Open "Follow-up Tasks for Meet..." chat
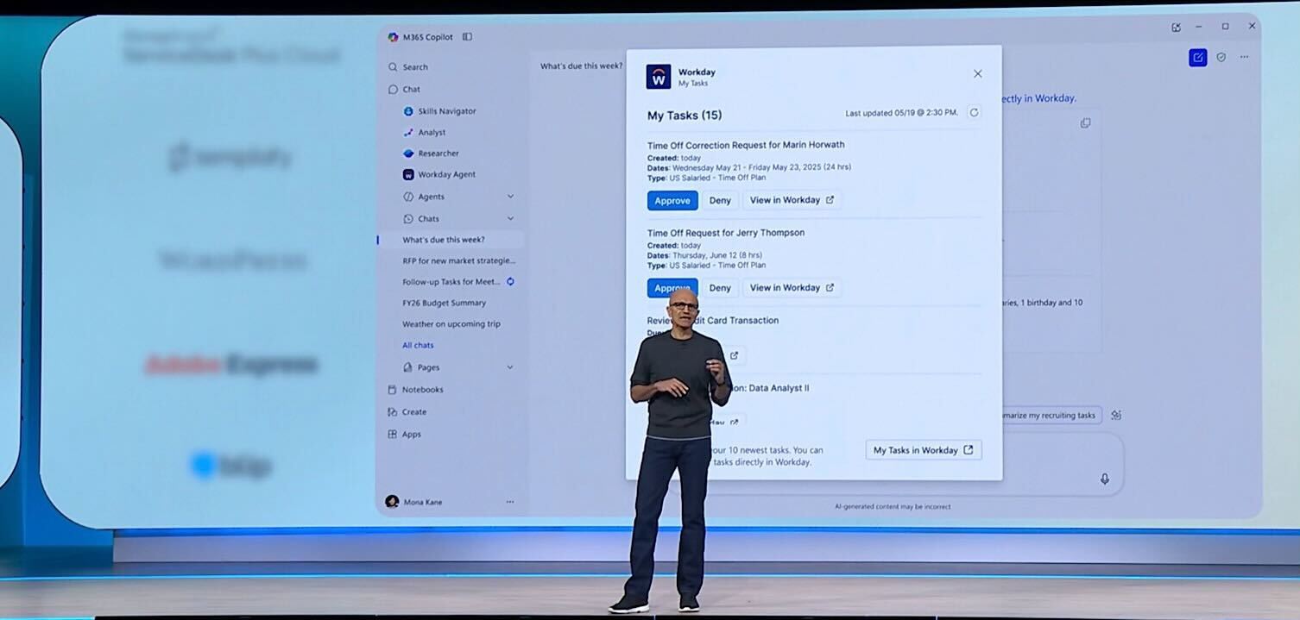The height and width of the screenshot is (620, 1300). click(451, 282)
